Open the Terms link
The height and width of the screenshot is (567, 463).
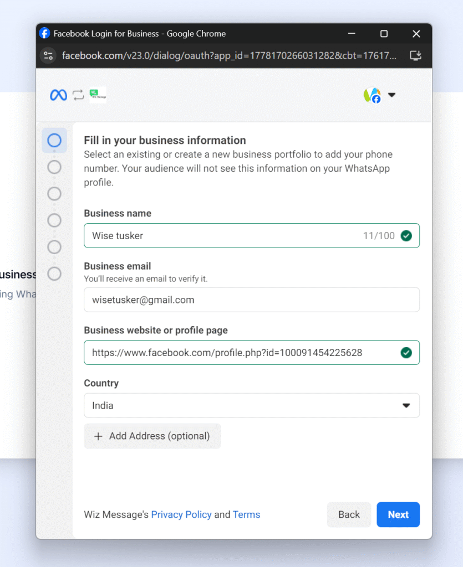pos(246,514)
